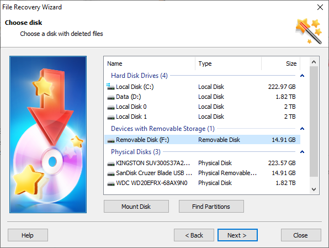Go to the Next wizard step
This screenshot has height=248, width=329.
pos(237,235)
